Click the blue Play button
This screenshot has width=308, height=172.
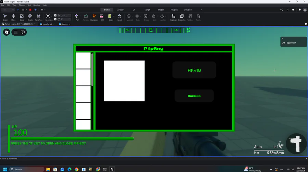point(18,10)
